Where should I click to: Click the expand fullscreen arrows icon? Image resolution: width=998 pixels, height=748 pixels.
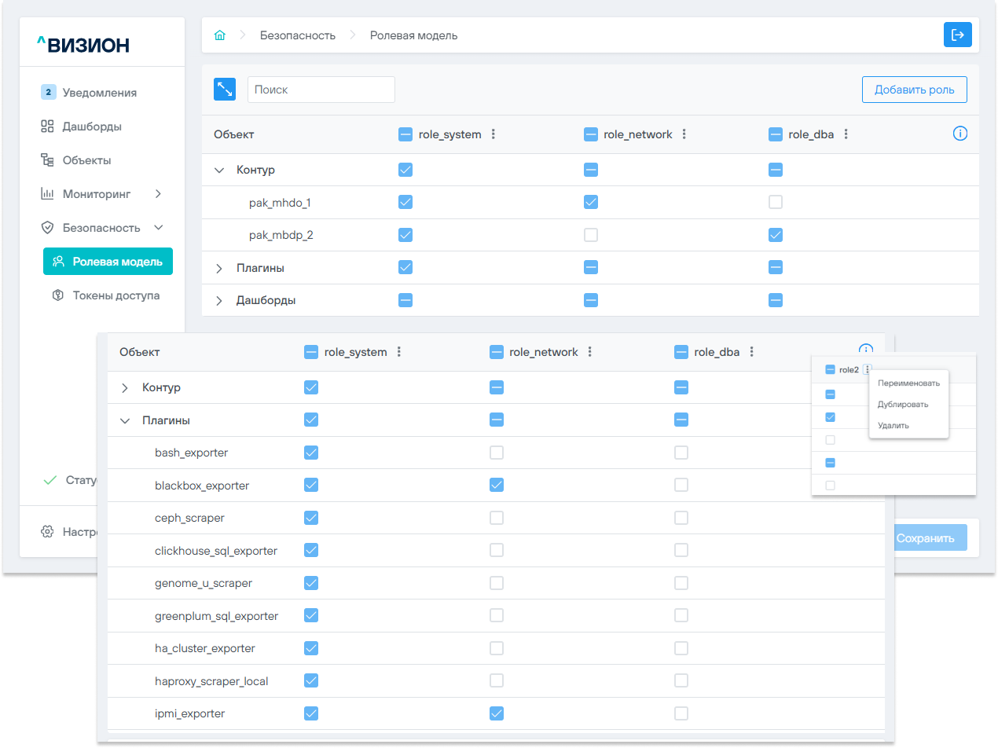pyautogui.click(x=225, y=90)
